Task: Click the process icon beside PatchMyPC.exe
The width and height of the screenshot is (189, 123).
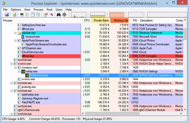Action: (19, 102)
